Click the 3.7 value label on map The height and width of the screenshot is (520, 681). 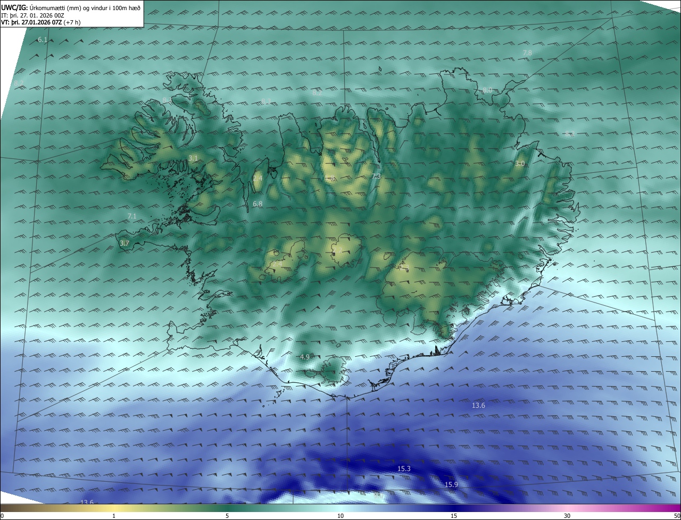(124, 242)
